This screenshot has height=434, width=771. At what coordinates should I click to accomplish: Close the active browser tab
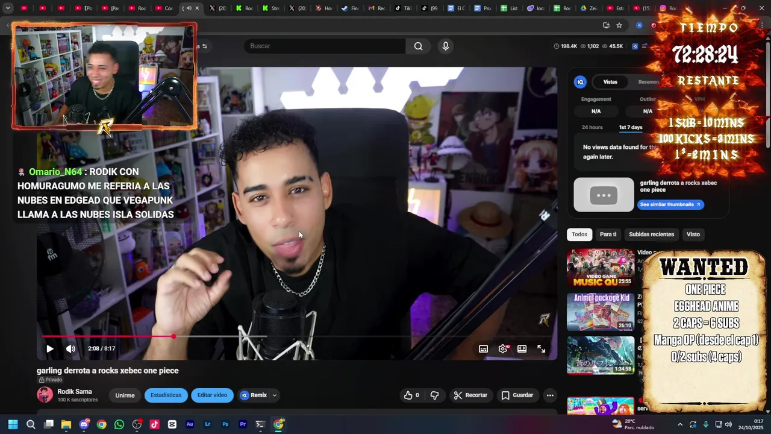coord(197,8)
